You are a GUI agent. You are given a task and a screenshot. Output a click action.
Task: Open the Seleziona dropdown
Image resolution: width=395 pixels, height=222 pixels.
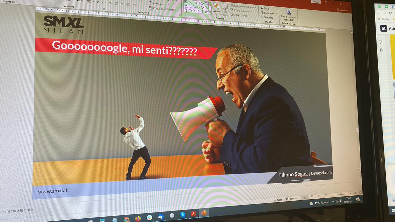(x=269, y=17)
